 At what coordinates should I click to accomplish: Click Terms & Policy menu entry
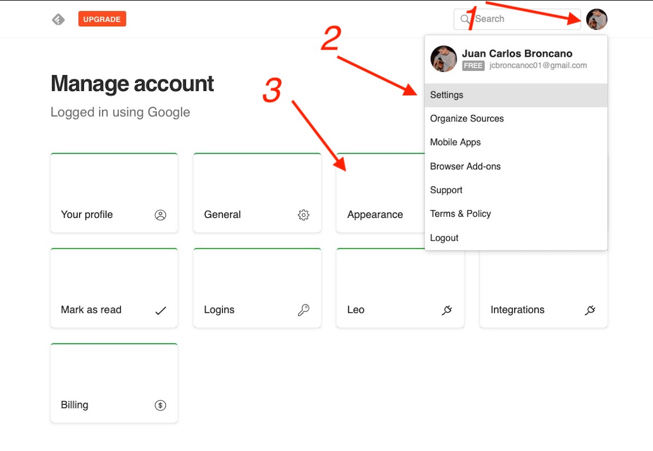[460, 214]
